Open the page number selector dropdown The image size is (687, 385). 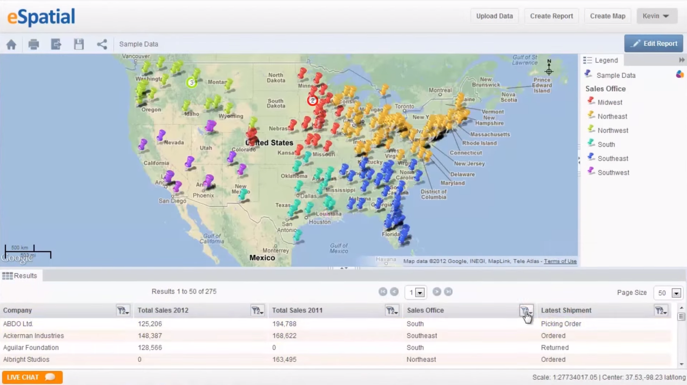[420, 292]
